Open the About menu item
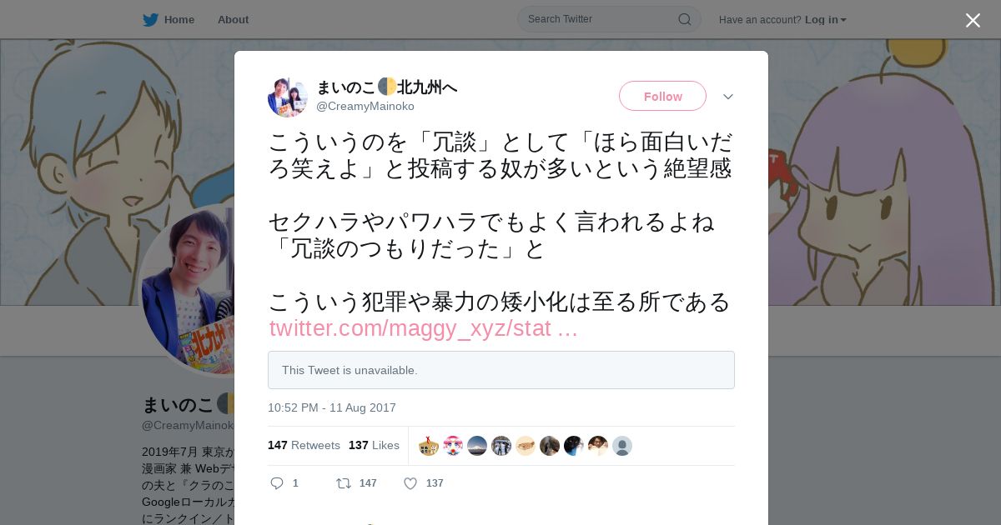The image size is (1001, 525). point(233,20)
